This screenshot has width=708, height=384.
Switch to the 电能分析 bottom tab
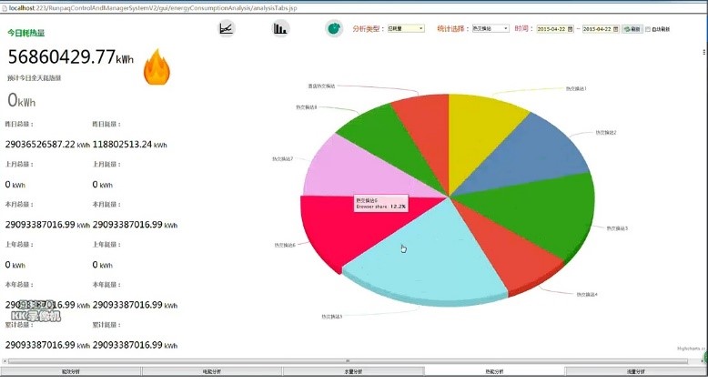pos(212,372)
